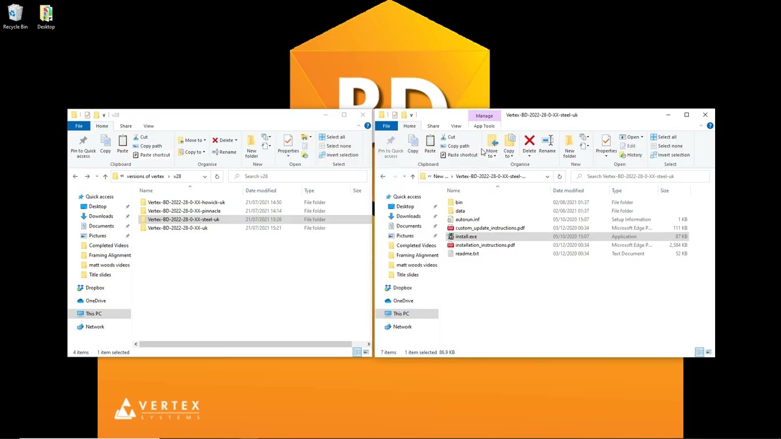This screenshot has width=781, height=439.
Task: Click History in the steel-uk window ribbon
Action: pyautogui.click(x=631, y=155)
